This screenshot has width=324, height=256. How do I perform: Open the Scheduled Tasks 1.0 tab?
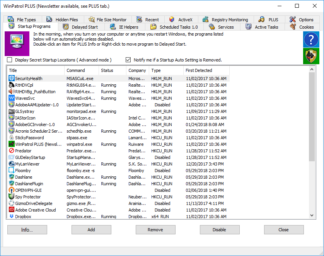pyautogui.click(x=174, y=27)
